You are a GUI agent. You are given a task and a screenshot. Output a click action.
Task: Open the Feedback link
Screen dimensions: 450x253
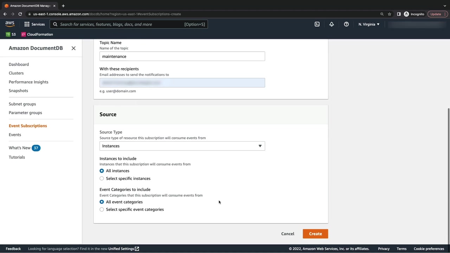13,249
